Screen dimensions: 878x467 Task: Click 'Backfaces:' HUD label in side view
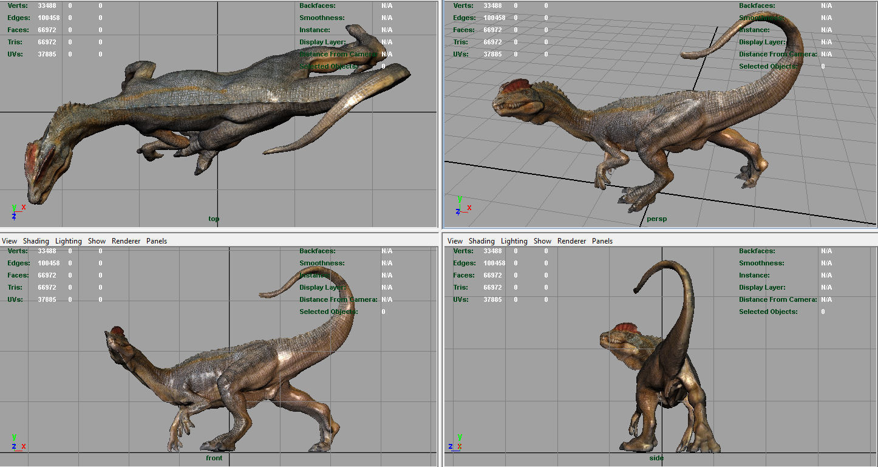[x=757, y=251]
